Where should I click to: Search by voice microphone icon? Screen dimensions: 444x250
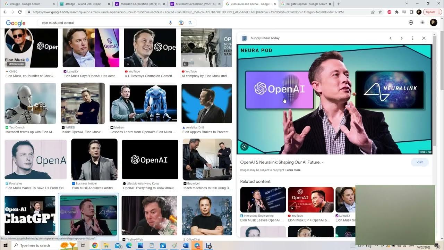click(170, 23)
